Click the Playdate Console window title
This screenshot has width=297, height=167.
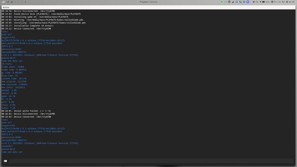click(148, 2)
